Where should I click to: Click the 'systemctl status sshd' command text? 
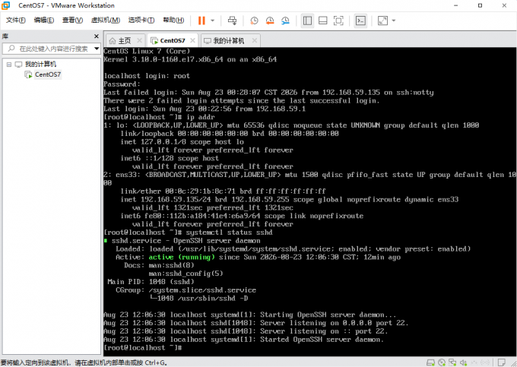[x=229, y=233]
